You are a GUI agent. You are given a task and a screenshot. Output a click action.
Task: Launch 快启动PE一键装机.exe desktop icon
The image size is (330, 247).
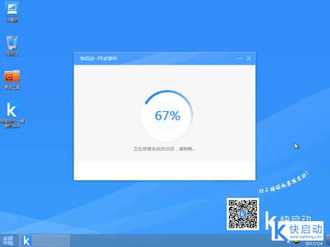(12, 115)
